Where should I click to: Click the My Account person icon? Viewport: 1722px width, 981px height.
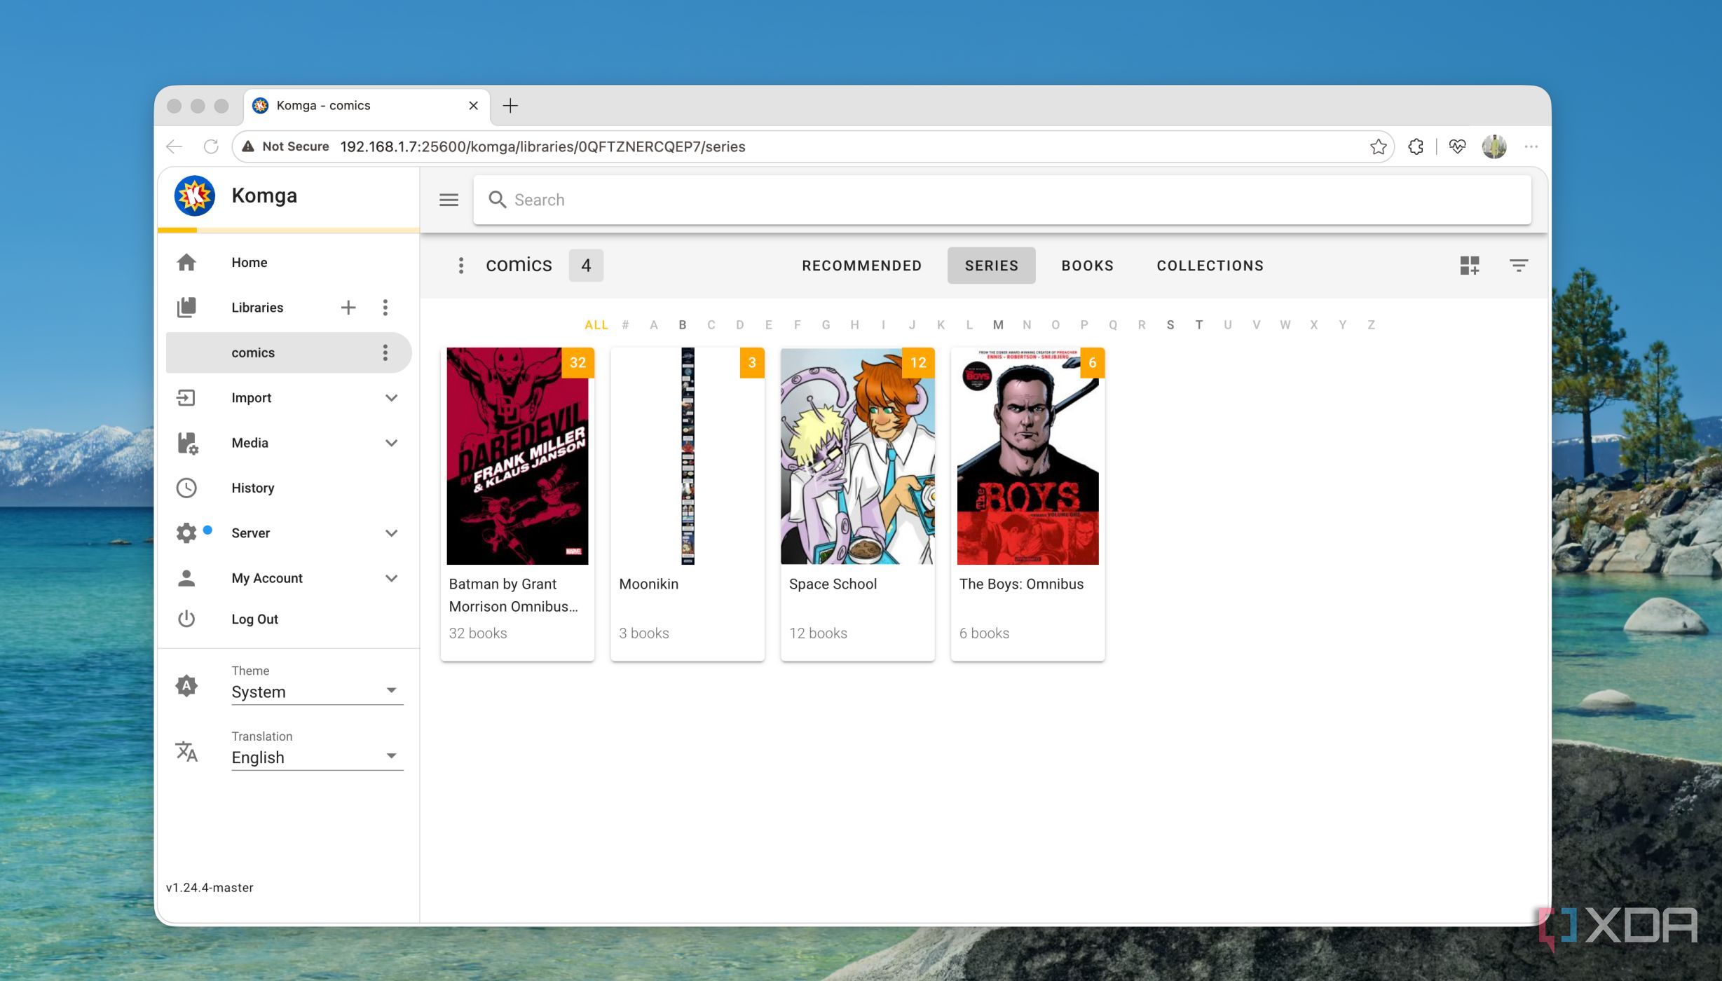click(x=186, y=578)
